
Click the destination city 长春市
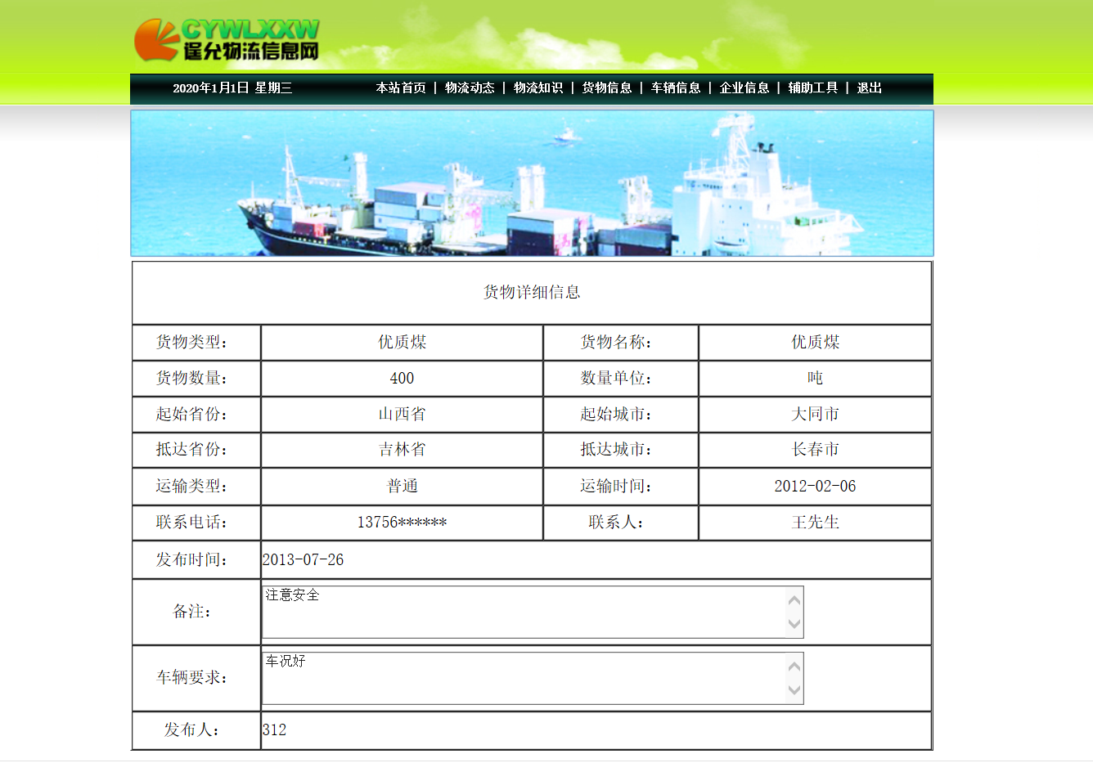click(815, 449)
